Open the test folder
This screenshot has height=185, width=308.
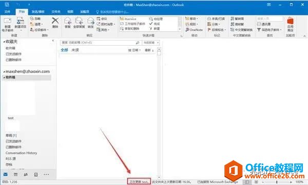coord(11,118)
